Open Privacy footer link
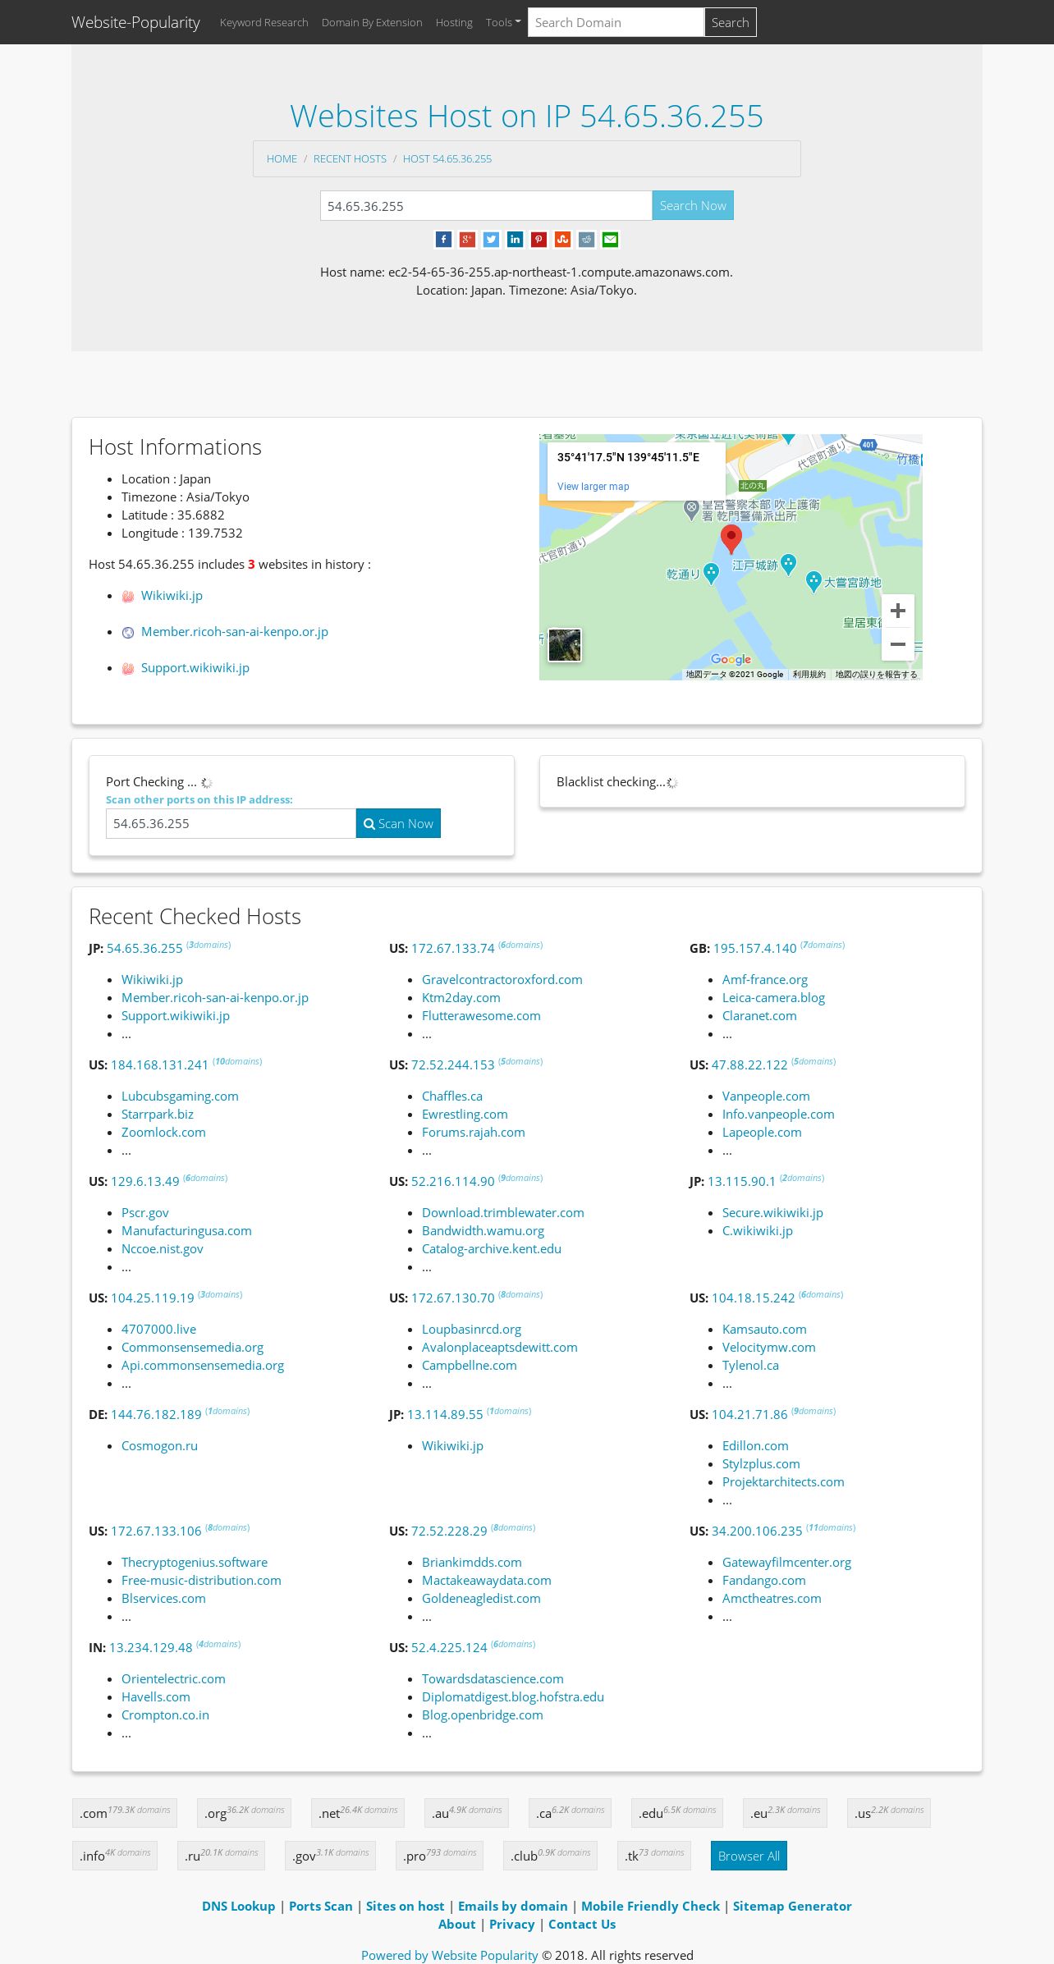Image resolution: width=1054 pixels, height=1964 pixels. (x=512, y=1924)
